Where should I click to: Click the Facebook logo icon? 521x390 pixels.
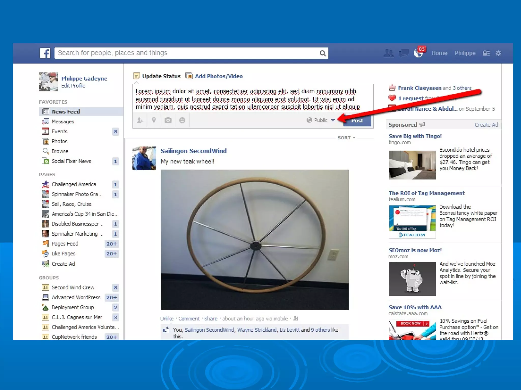tap(45, 53)
